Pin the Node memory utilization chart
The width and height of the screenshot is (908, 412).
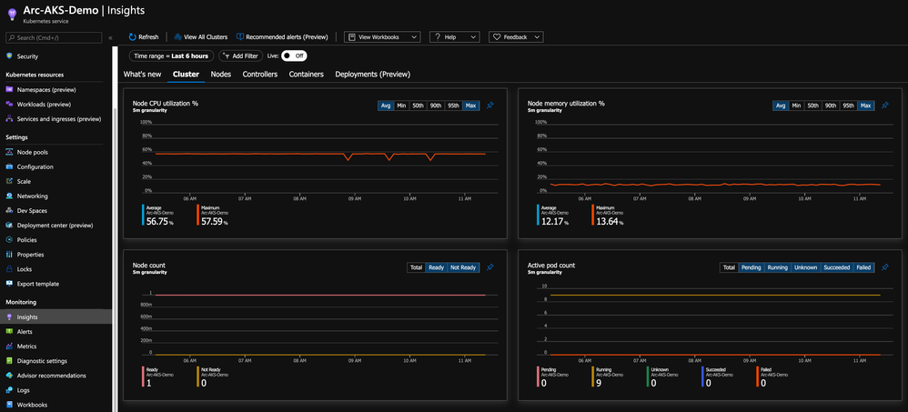point(885,106)
